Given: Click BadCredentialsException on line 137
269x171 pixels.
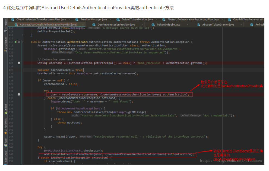Looking at the screenshot, I should pyautogui.click(x=93, y=112).
